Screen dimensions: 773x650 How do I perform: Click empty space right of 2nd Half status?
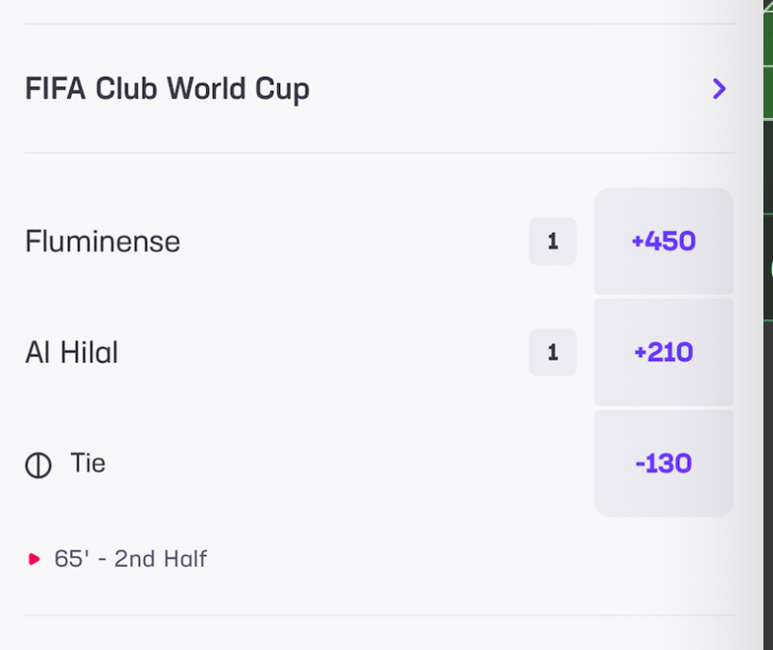point(468,559)
